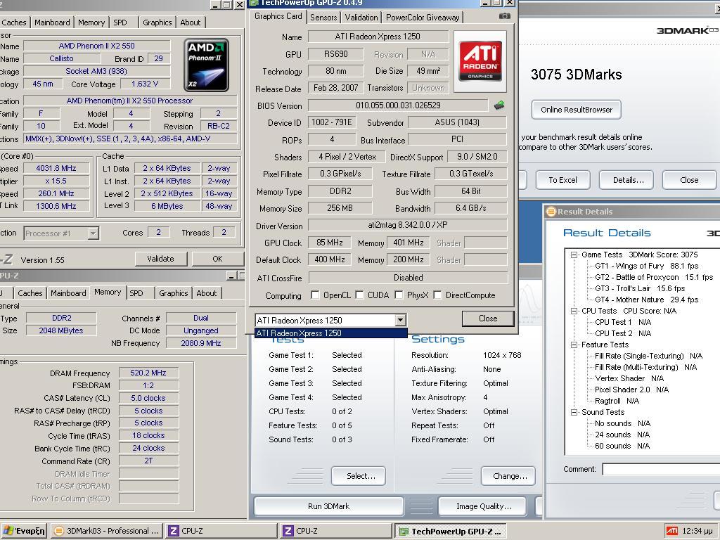Collapse the Feature Tests tree node
The width and height of the screenshot is (720, 540).
click(x=574, y=345)
